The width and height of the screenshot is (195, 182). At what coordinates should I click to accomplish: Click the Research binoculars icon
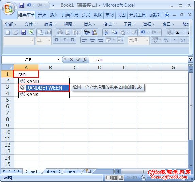(x=94, y=32)
